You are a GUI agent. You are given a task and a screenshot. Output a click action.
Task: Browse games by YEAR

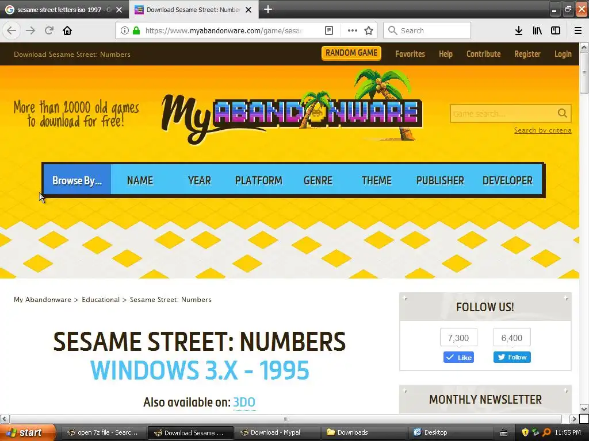point(200,181)
